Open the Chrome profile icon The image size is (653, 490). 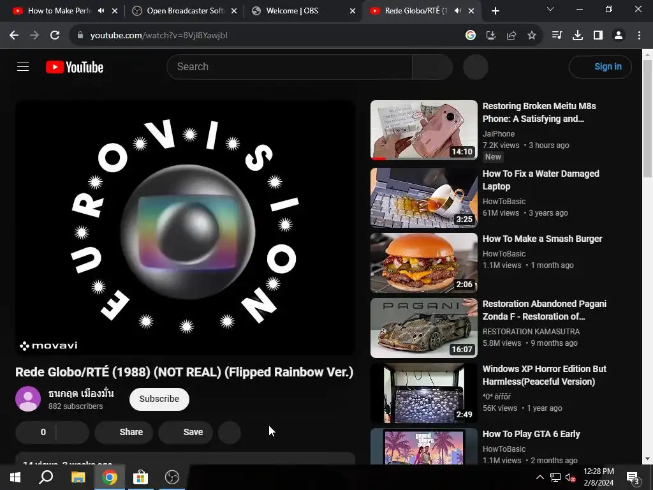tap(619, 36)
